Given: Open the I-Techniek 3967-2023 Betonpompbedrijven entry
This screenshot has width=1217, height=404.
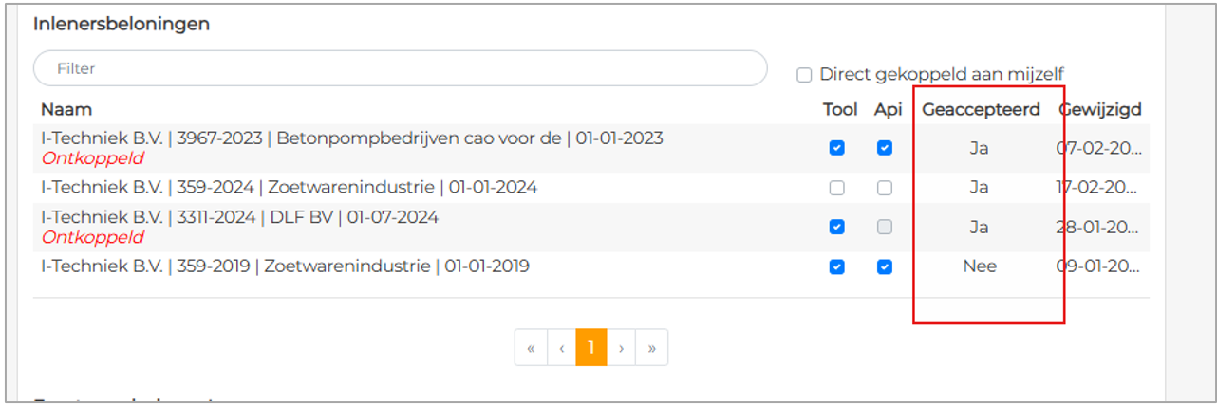Looking at the screenshot, I should [351, 138].
